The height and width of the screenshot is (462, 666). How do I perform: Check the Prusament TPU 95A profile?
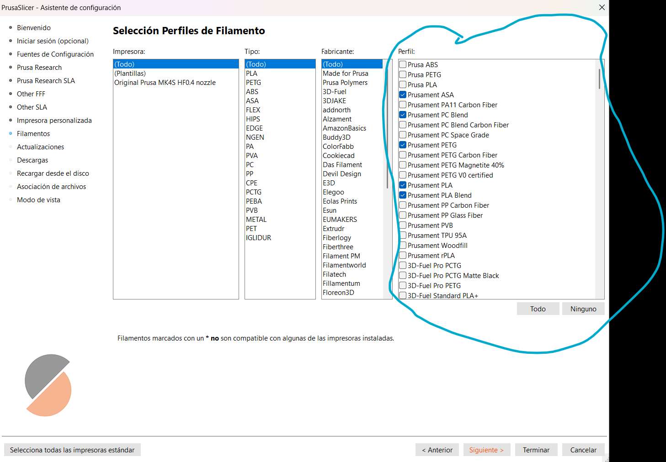[x=403, y=235]
